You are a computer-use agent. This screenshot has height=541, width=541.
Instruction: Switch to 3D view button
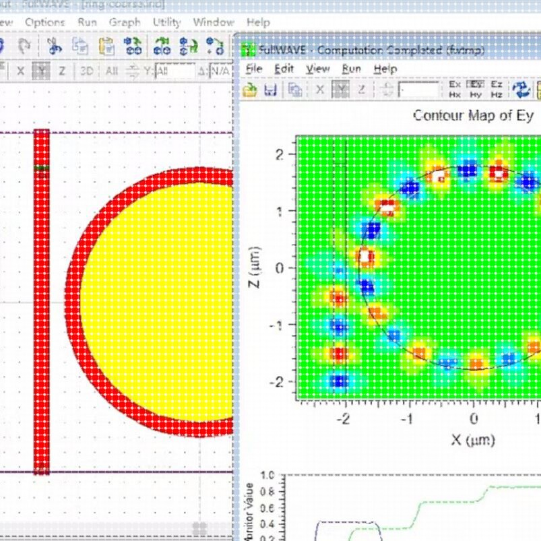(x=87, y=71)
